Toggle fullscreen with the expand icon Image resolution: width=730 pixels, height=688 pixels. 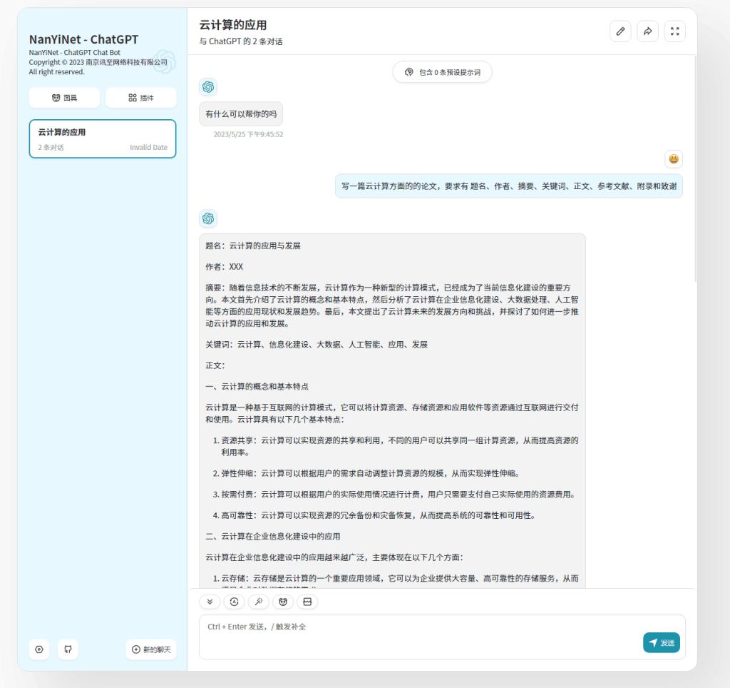(674, 31)
